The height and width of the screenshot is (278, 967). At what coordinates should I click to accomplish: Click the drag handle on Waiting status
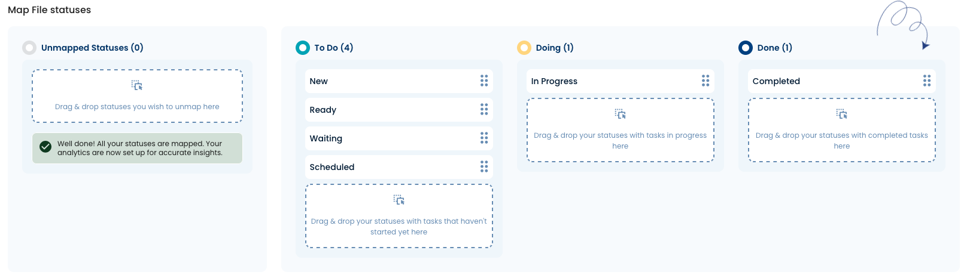484,138
